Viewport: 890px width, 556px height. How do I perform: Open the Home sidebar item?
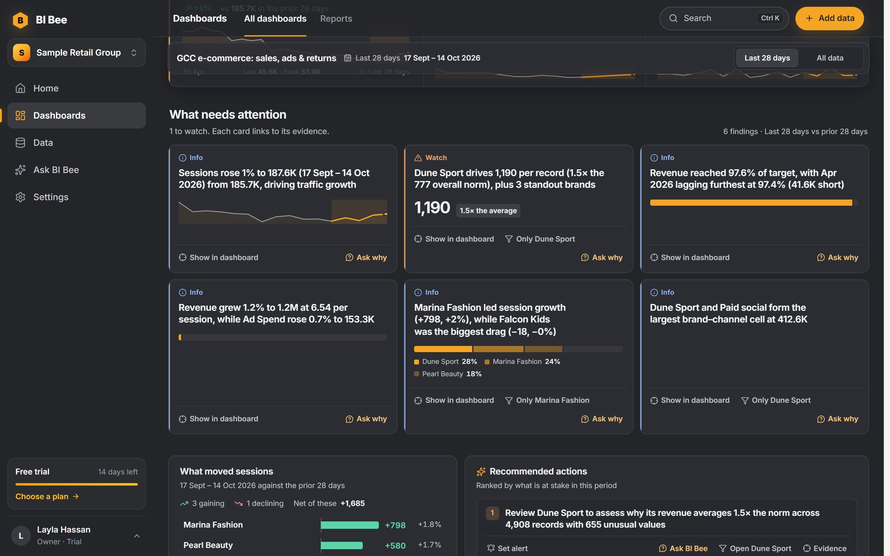pos(77,88)
